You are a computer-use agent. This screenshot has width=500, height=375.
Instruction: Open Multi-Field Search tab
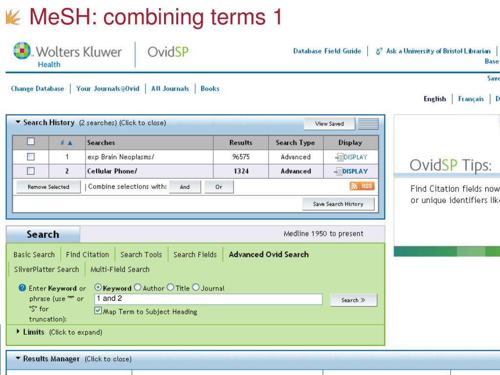[x=120, y=270]
